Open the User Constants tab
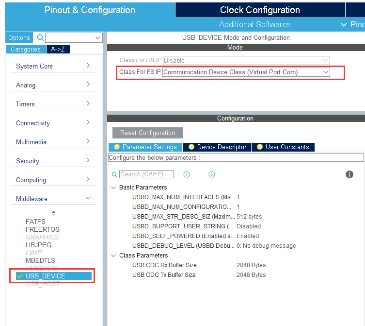 pyautogui.click(x=283, y=147)
